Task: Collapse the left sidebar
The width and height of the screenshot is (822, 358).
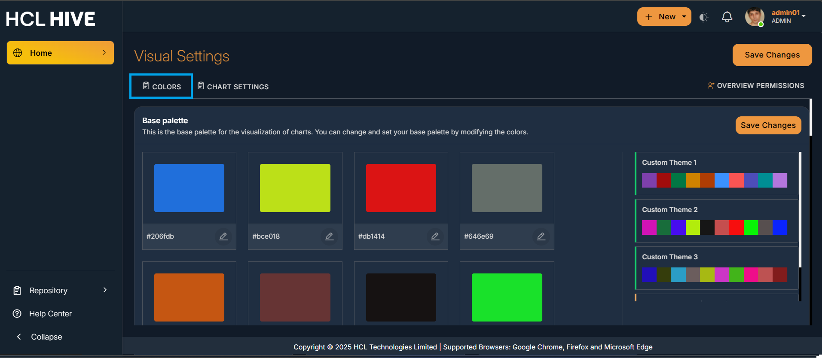Action: point(46,337)
